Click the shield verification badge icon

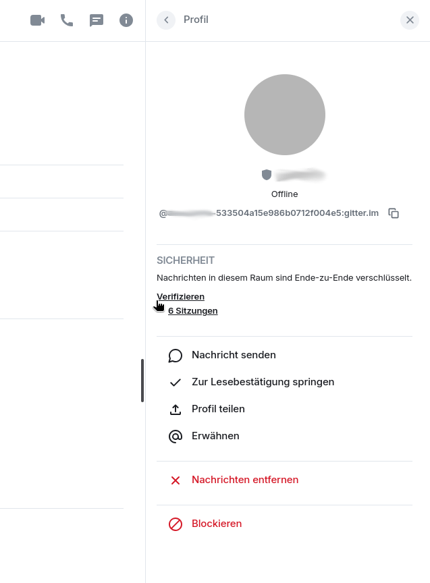(x=267, y=174)
